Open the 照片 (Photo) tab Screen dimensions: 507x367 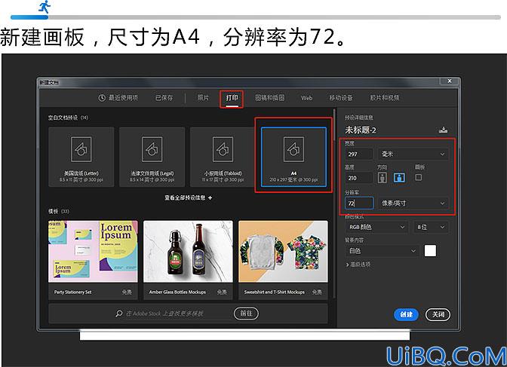pos(203,97)
